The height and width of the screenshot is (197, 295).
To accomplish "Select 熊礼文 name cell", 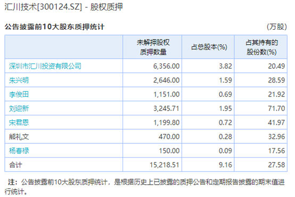I will pos(64,137).
